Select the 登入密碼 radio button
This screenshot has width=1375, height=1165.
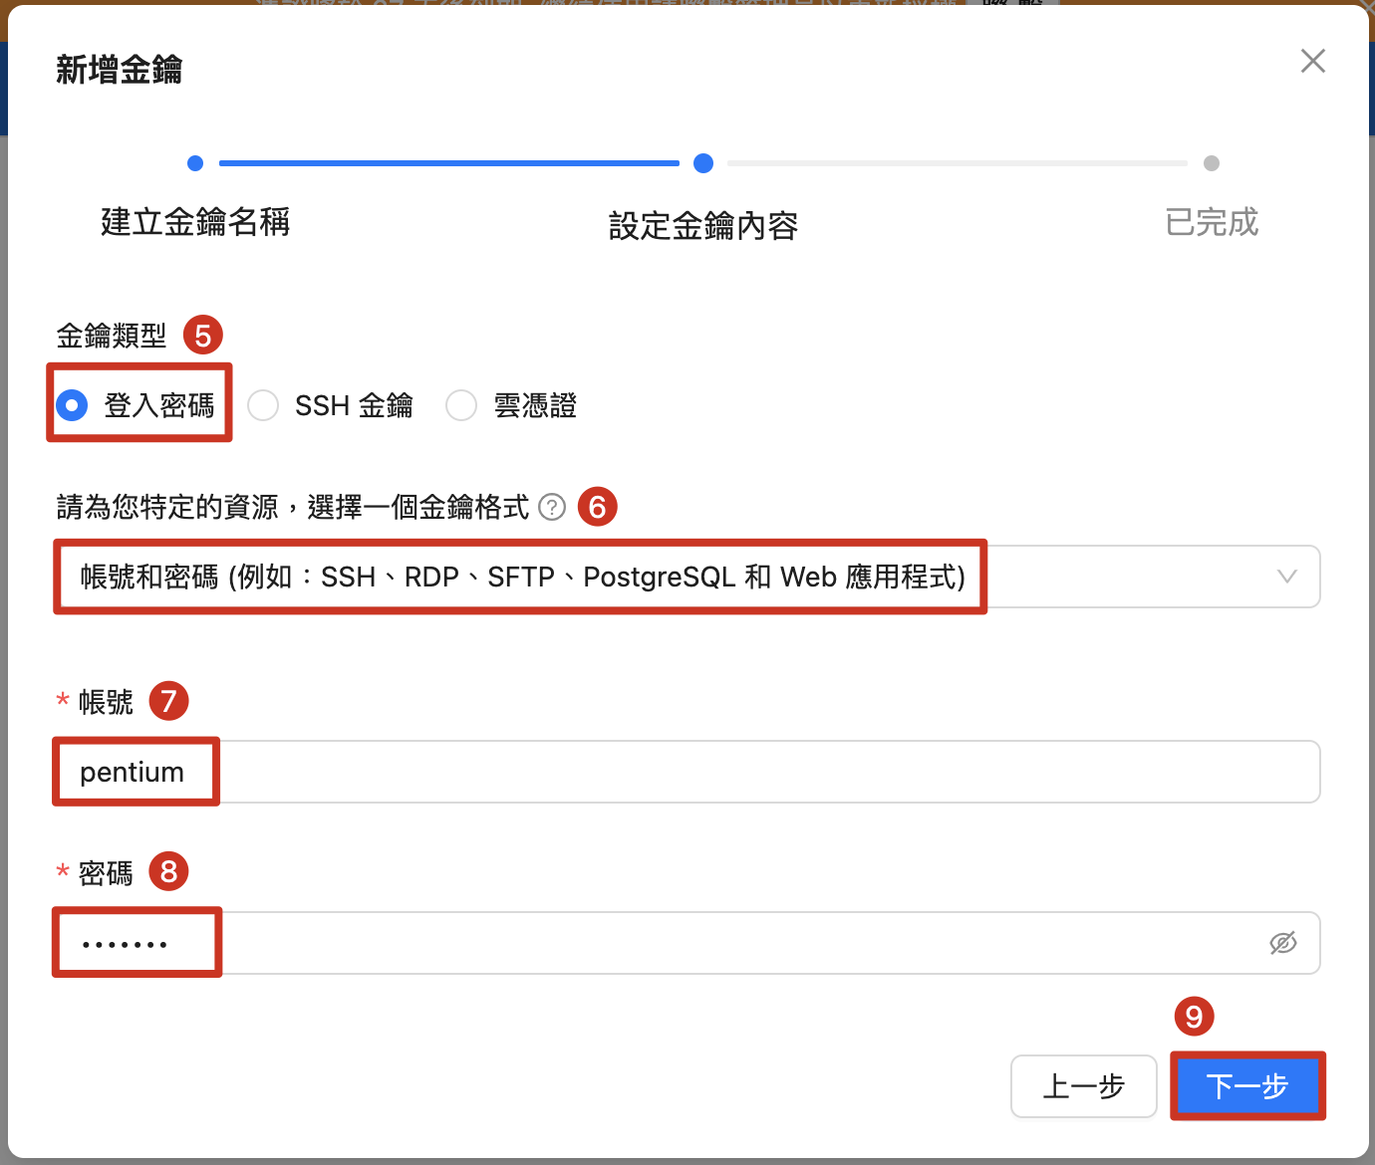pyautogui.click(x=73, y=405)
